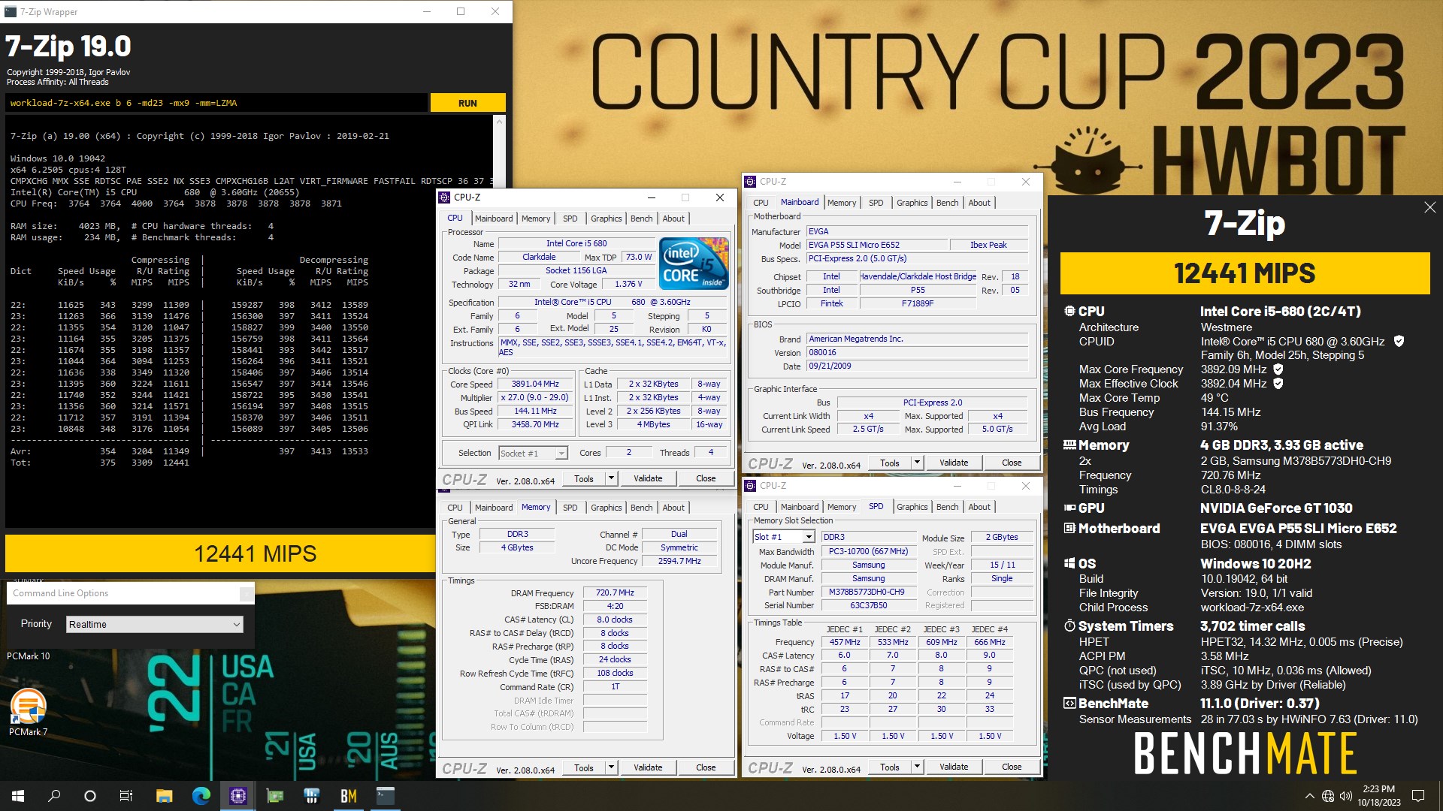Open the Priority Realtime dropdown
This screenshot has height=811, width=1443.
(155, 624)
